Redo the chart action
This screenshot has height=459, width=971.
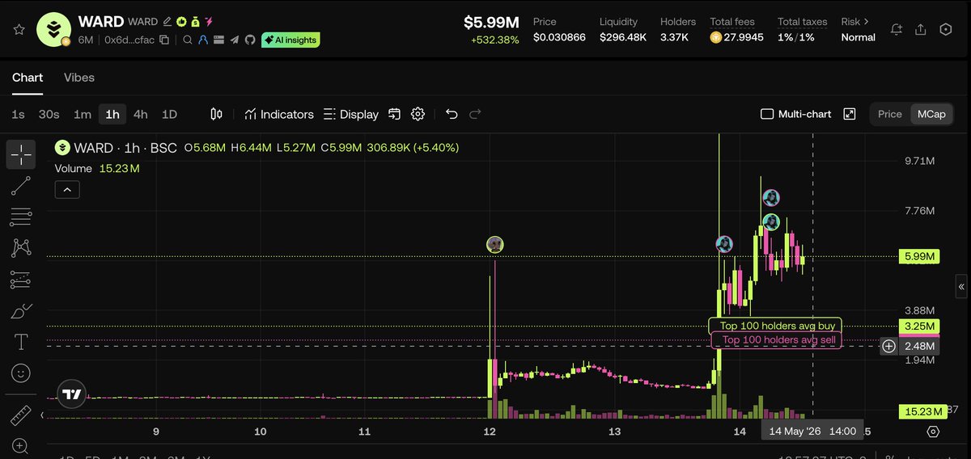pyautogui.click(x=476, y=114)
